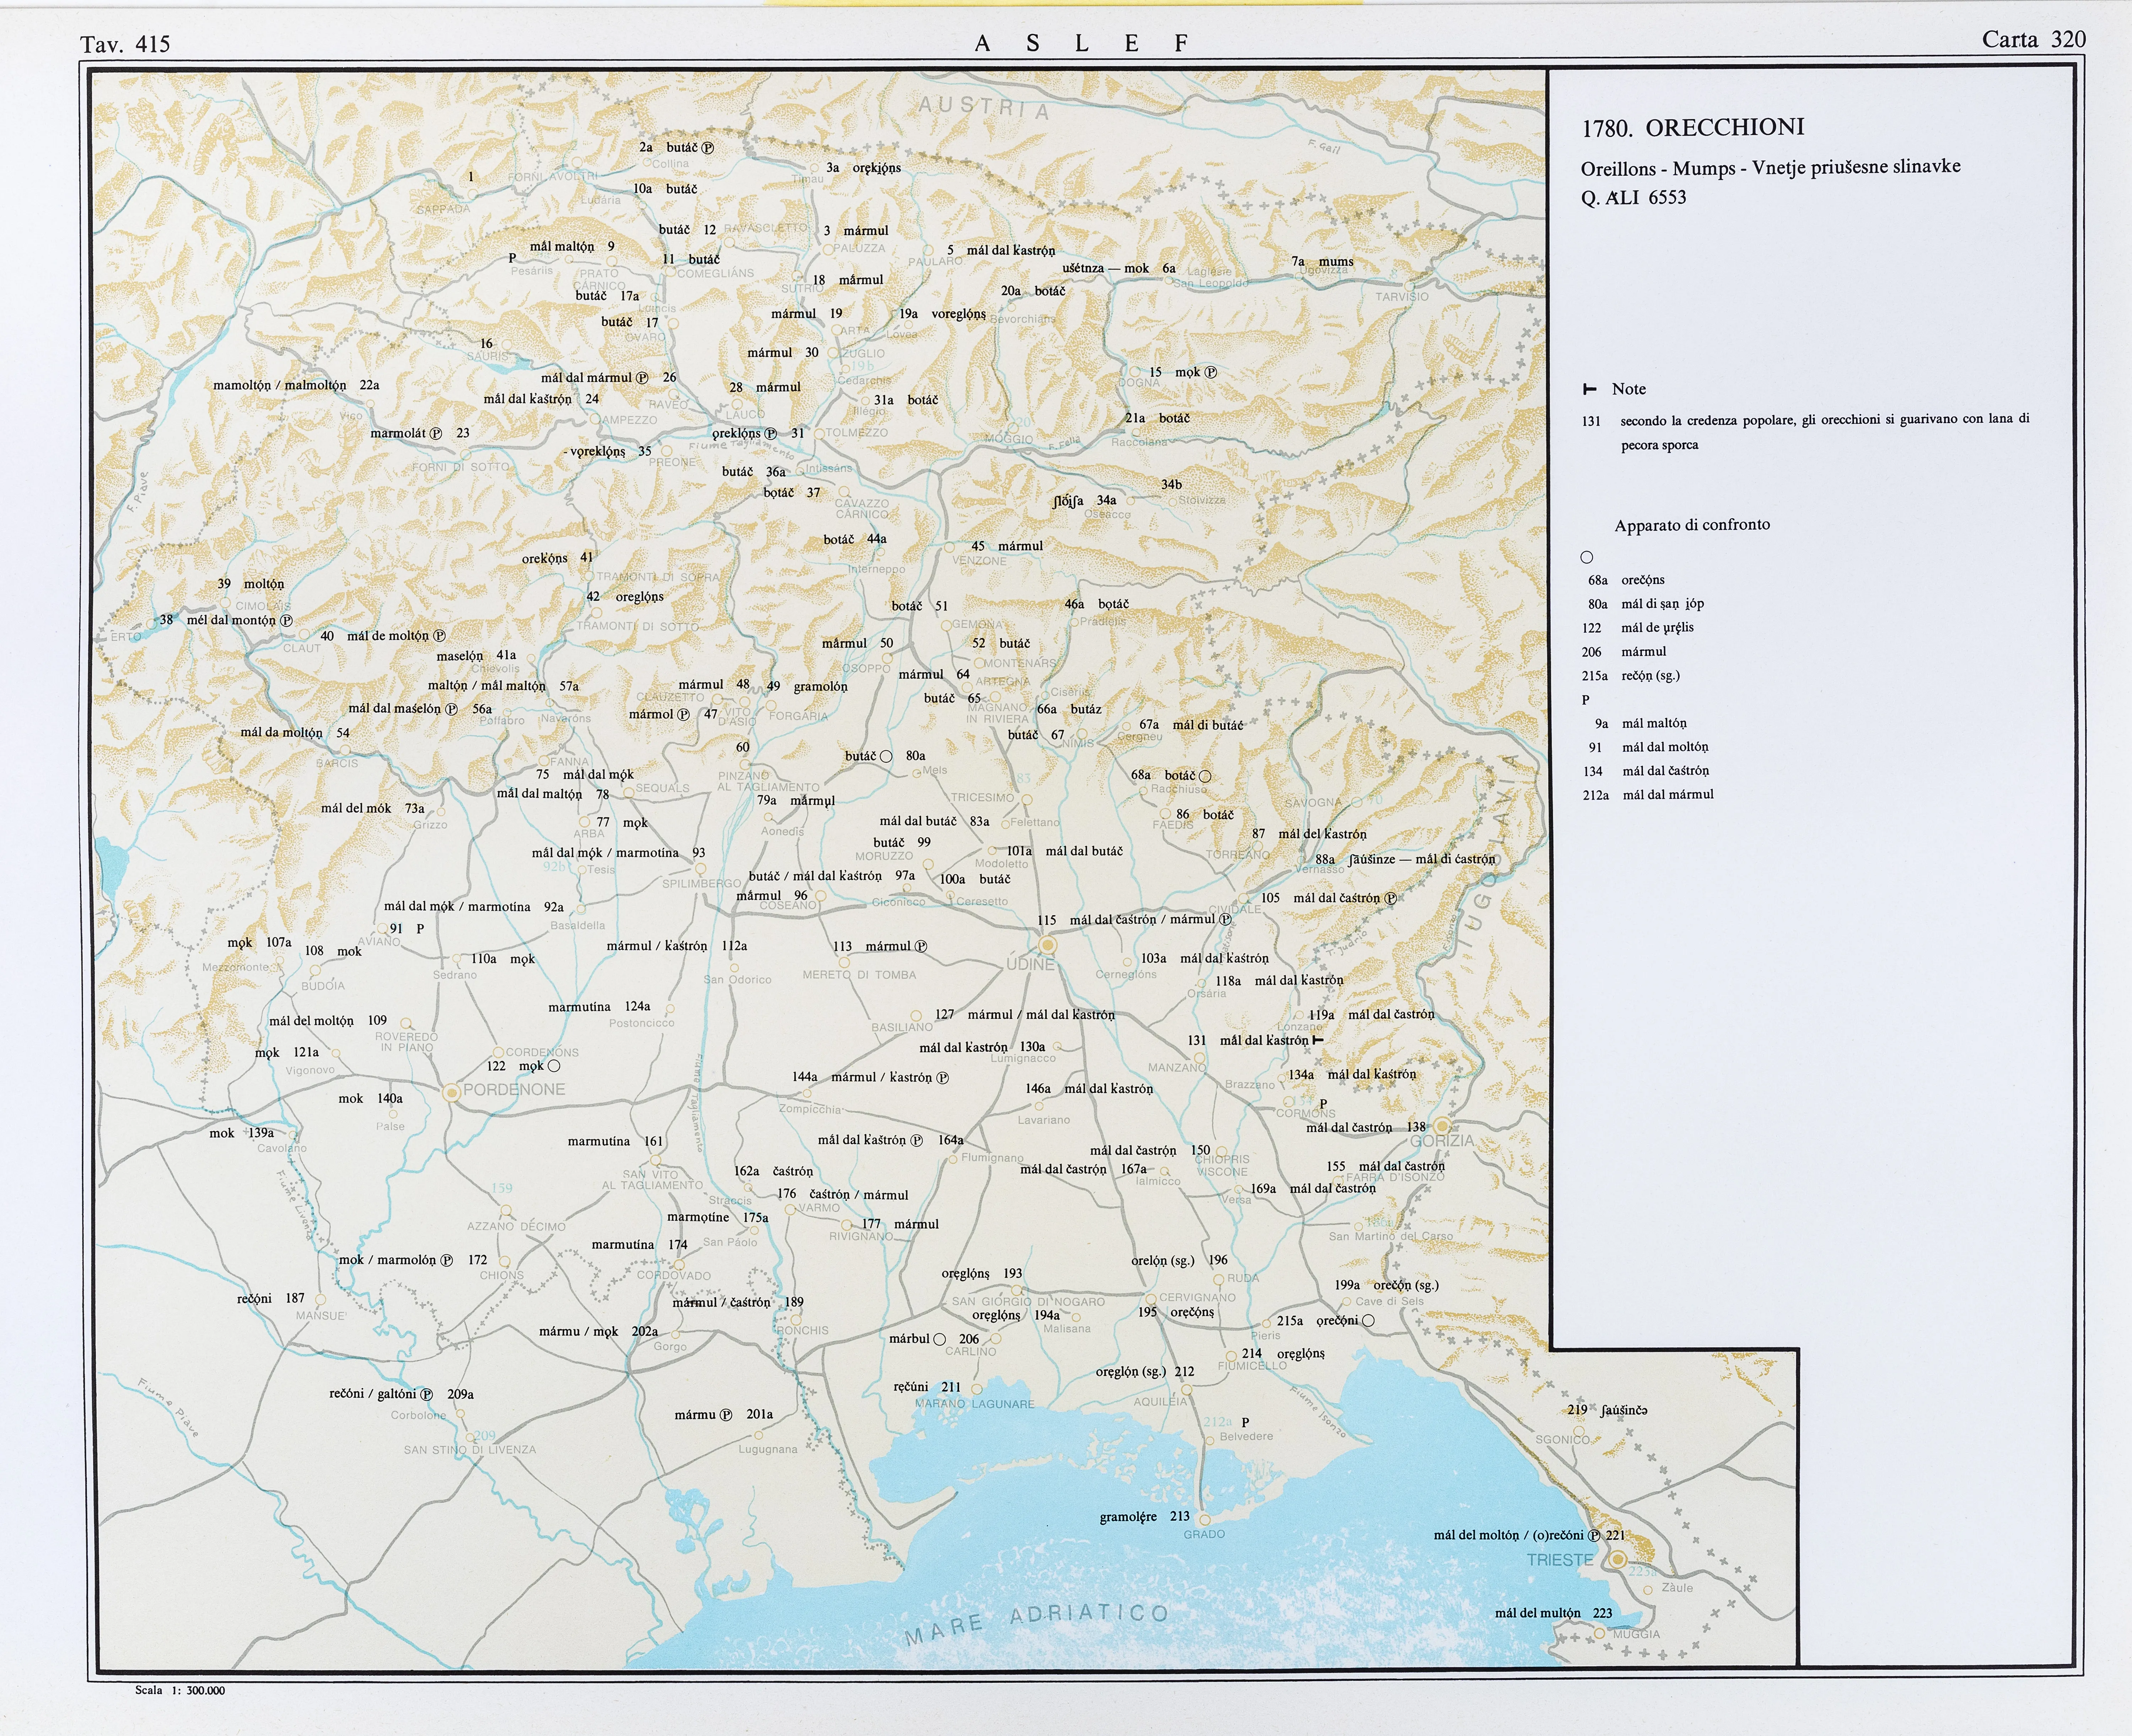This screenshot has width=2132, height=1736.
Task: Click the circled P beside point 2a butáč
Action: [x=708, y=148]
